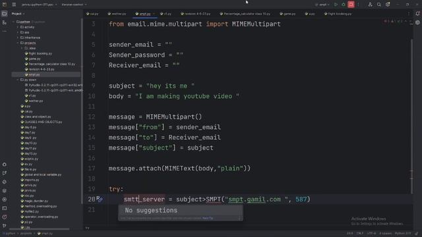Switch to the game.py tab

[x=287, y=14]
